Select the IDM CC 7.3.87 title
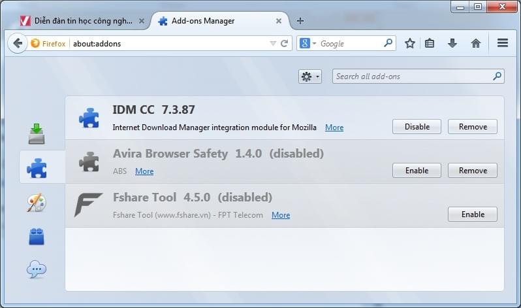Viewport: 521px width, 308px height. click(154, 110)
